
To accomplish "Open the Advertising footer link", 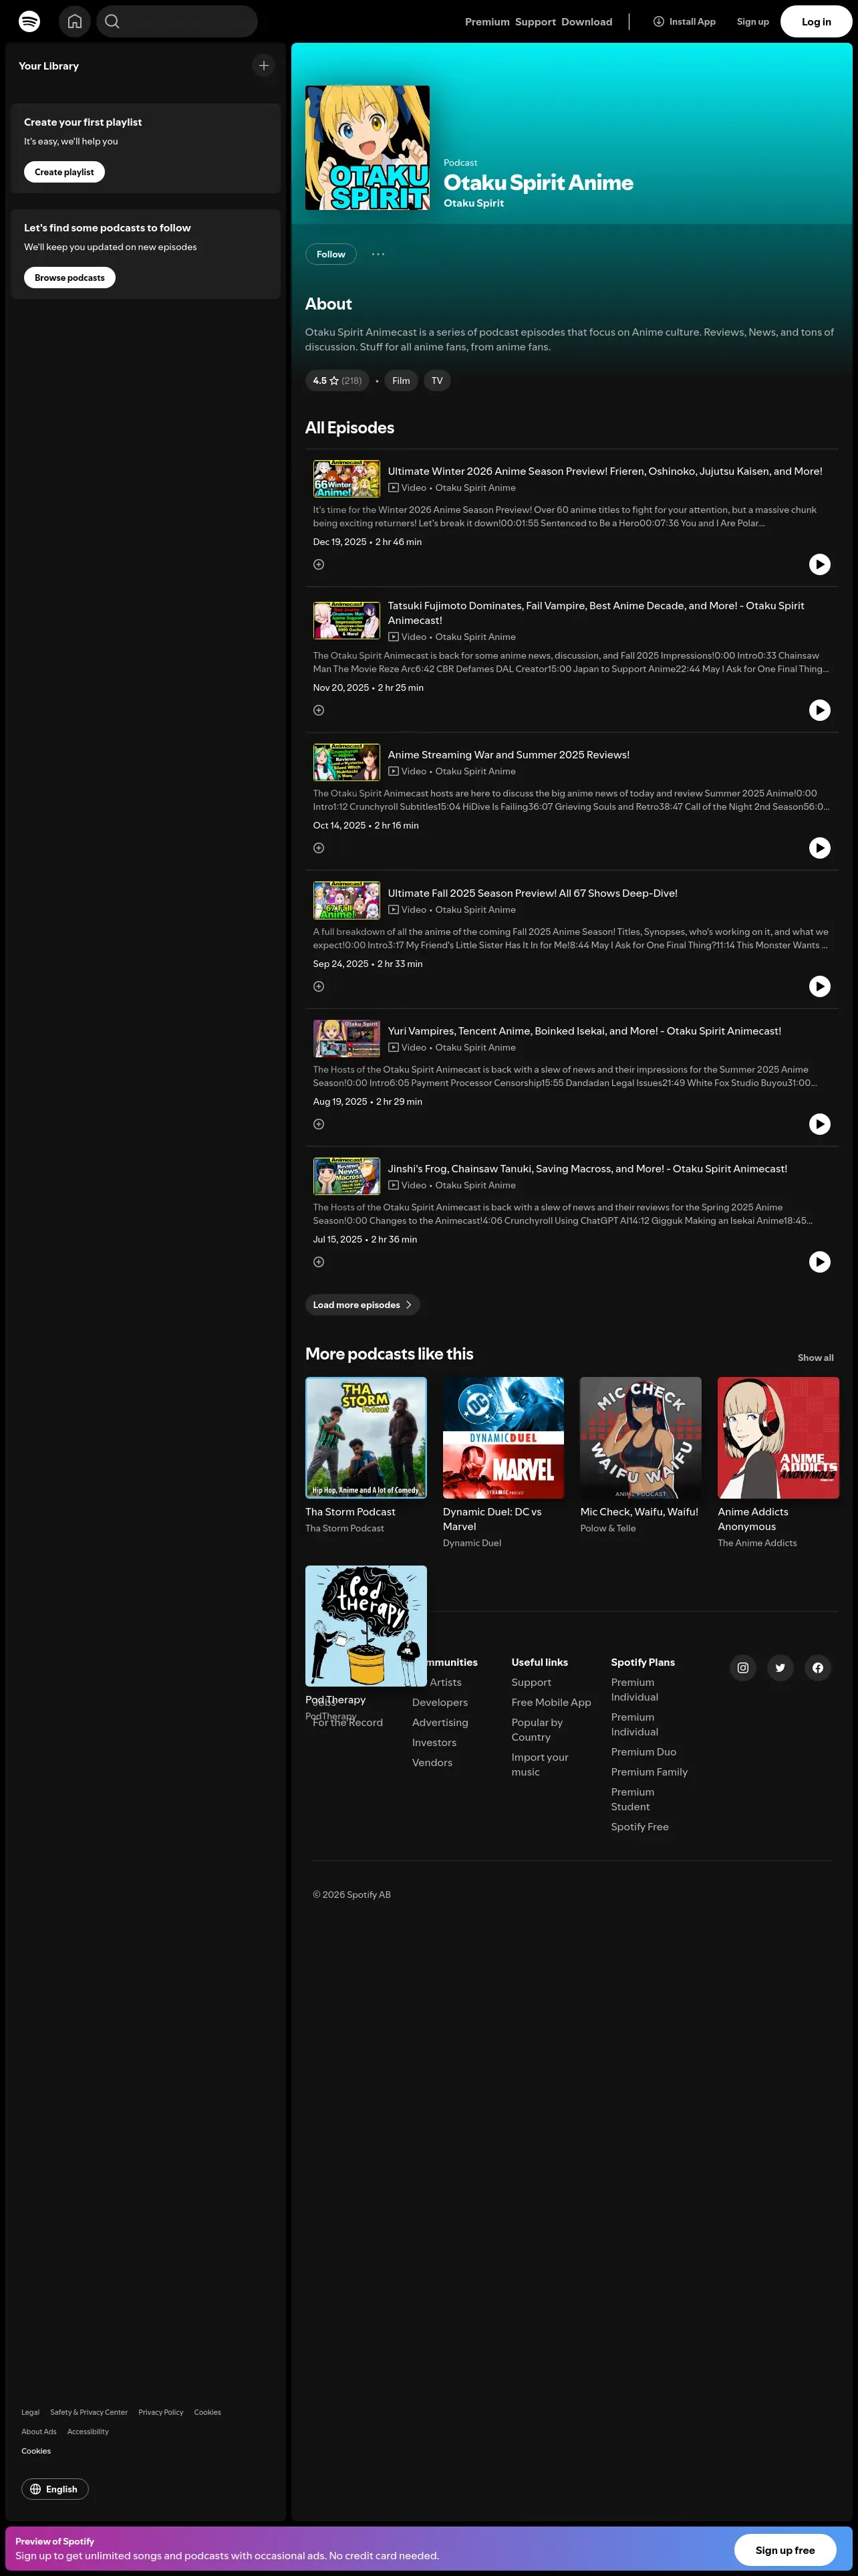I will pos(440,1722).
